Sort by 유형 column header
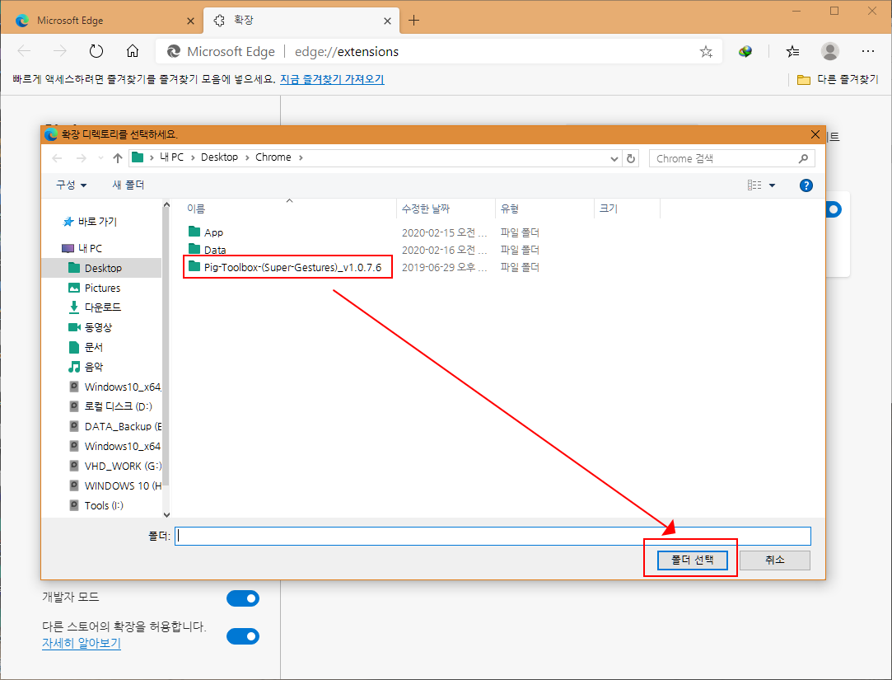Screen dimensions: 892x680 510,209
